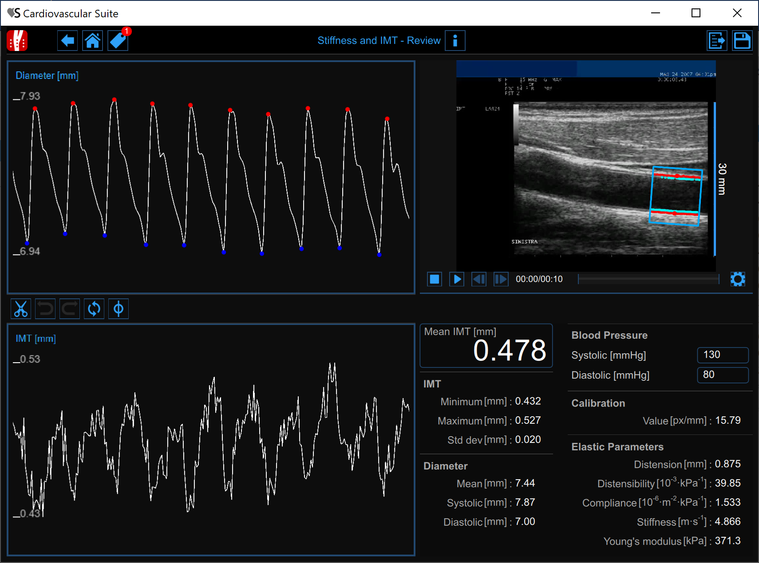The image size is (759, 563).
Task: Stop the ultrasound video playback
Action: [x=435, y=279]
